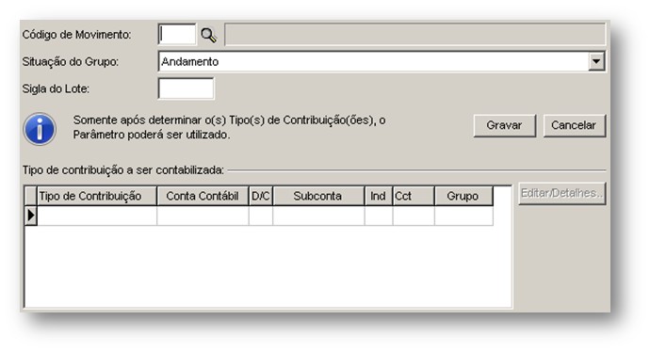
Task: Click the Editar/Detalhes button
Action: (x=561, y=193)
